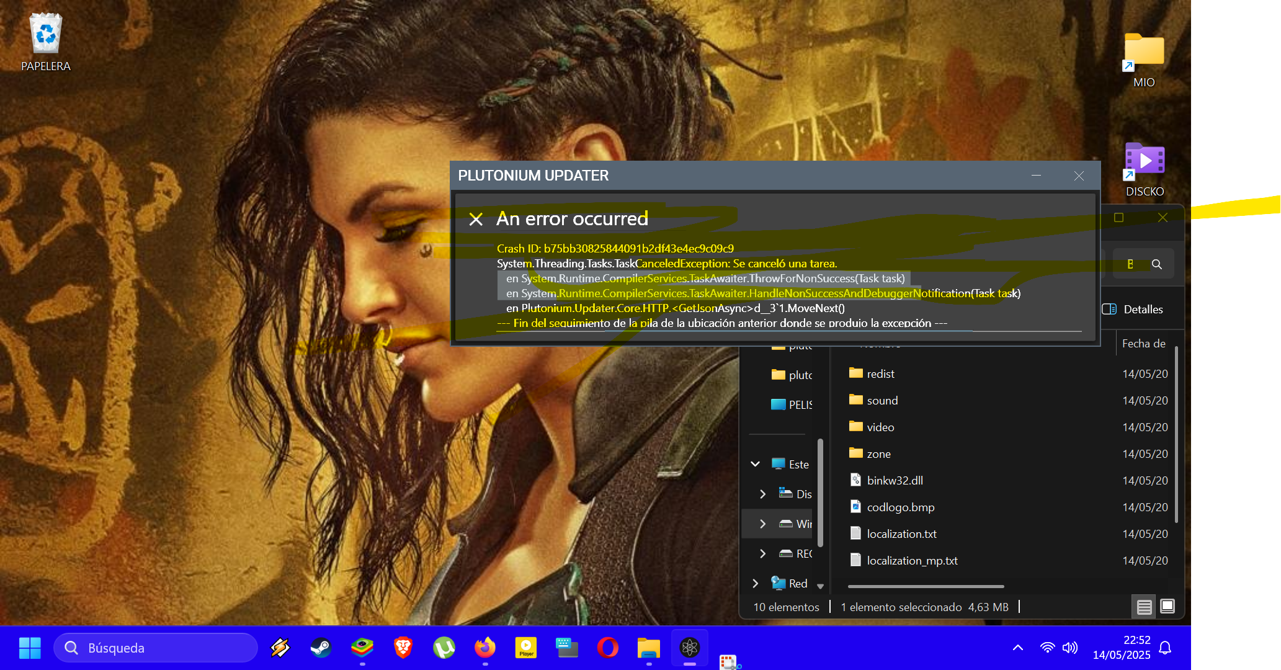
Task: Expand the Dis drive node in navigation pane
Action: pos(763,494)
